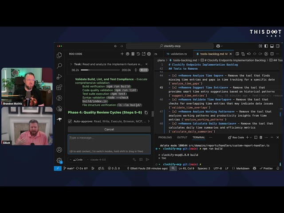Image resolution: width=284 pixels, height=213 pixels.
Task: Open the Manage gear in activity bar
Action: point(59,161)
